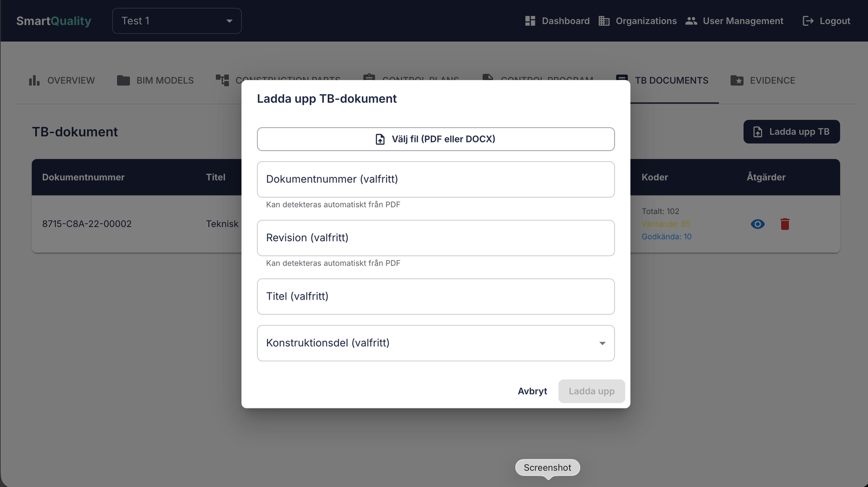Click the Godkända: 10 text
Viewport: 868px width, 487px height.
667,237
